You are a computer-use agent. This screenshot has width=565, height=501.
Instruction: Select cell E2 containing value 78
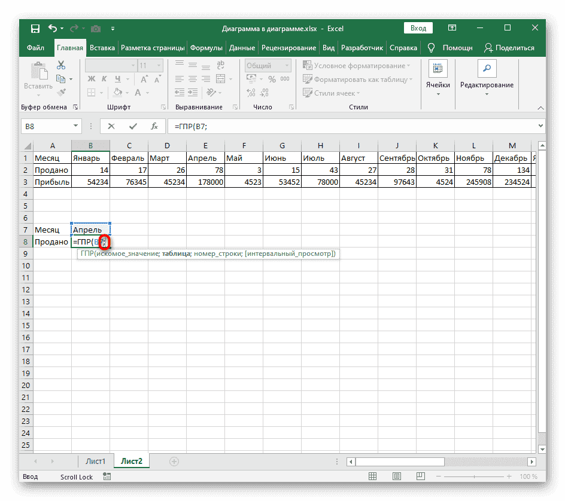tap(205, 170)
